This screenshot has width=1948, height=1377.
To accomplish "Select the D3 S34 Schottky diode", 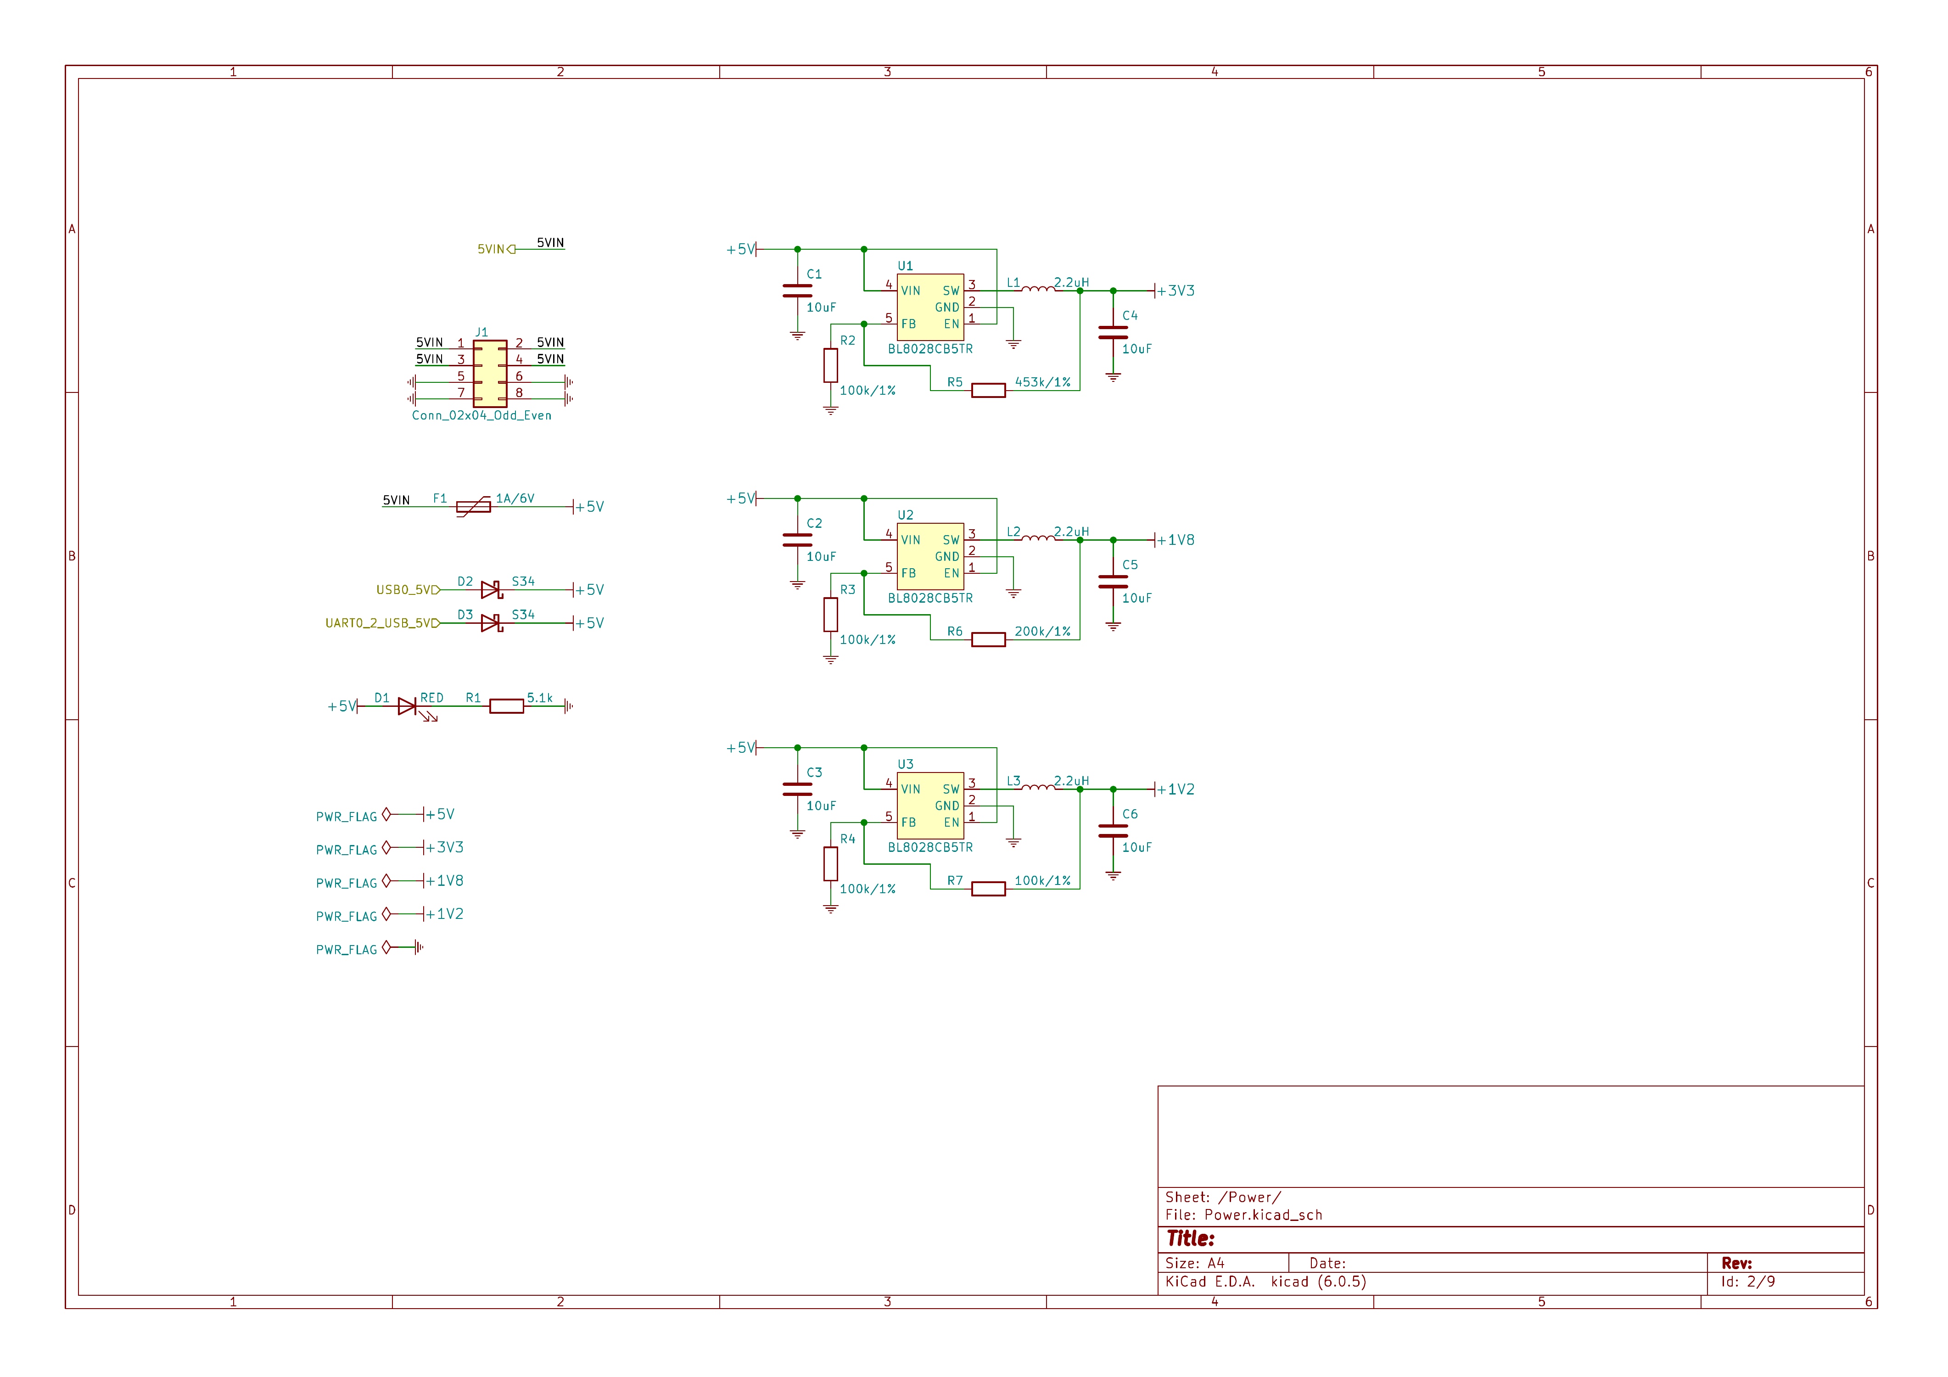I will click(x=491, y=623).
